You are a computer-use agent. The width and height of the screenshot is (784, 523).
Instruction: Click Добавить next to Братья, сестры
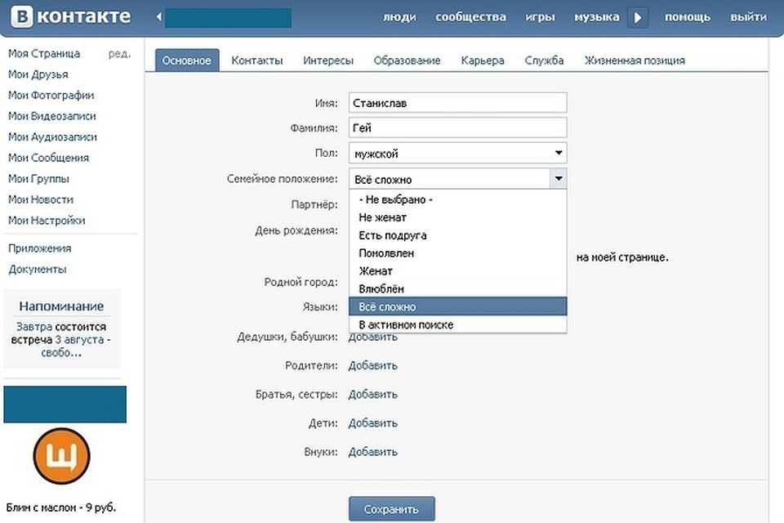click(373, 395)
